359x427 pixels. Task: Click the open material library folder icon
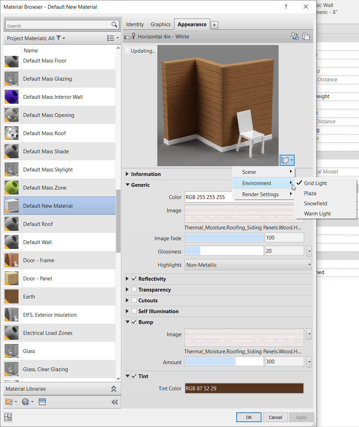click(10, 402)
